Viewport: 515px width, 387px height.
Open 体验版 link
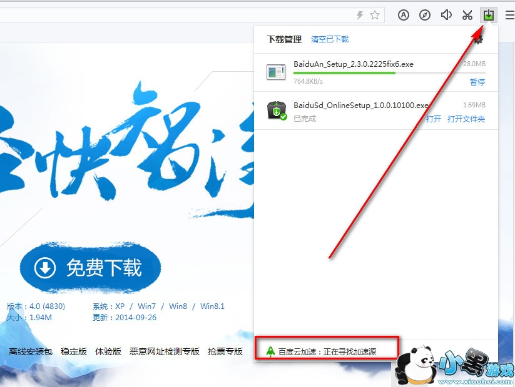pyautogui.click(x=108, y=351)
